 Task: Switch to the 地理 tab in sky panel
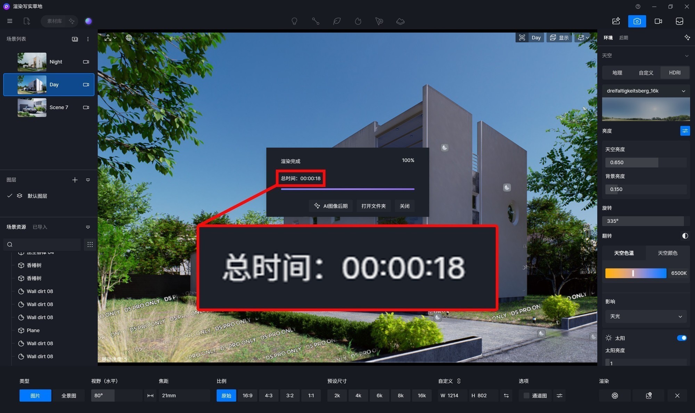point(617,73)
